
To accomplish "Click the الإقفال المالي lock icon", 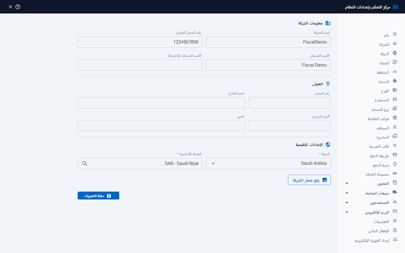I will [x=395, y=230].
